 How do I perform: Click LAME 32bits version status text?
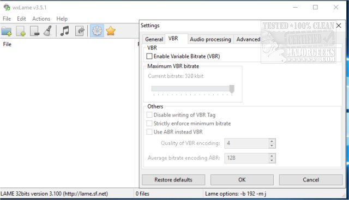[x=54, y=194]
